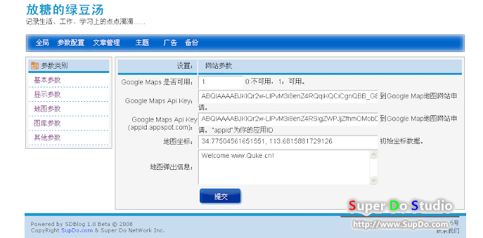Focus the first Google Maps Api Key field
The height and width of the screenshot is (238, 483).
[288, 96]
